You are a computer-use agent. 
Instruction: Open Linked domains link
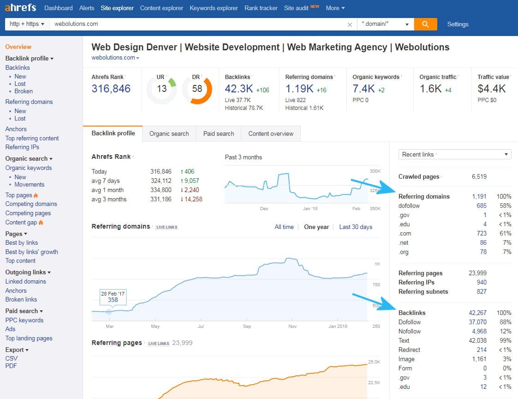coord(25,281)
